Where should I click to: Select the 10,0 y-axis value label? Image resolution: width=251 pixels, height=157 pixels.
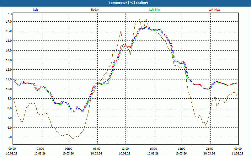click(8, 89)
